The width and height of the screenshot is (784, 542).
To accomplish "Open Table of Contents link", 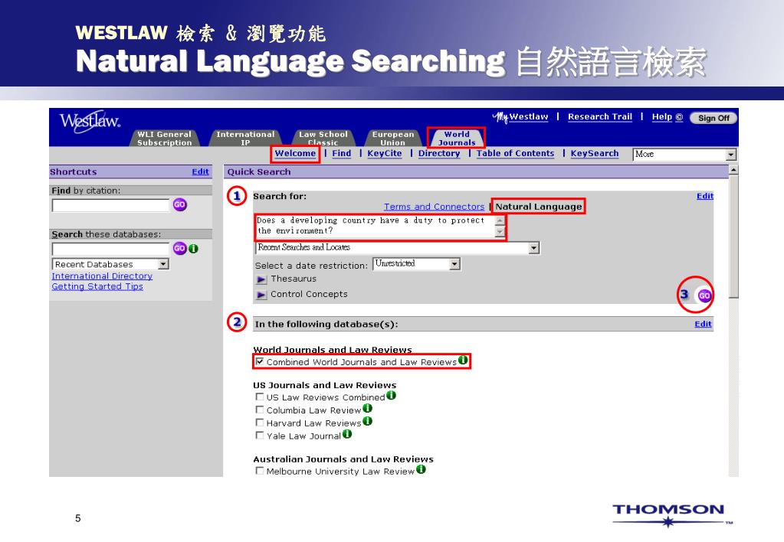I will point(515,153).
